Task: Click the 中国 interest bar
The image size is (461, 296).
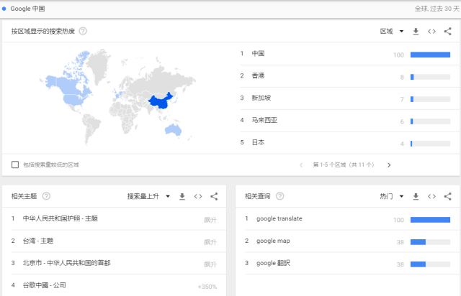Action: tap(429, 55)
